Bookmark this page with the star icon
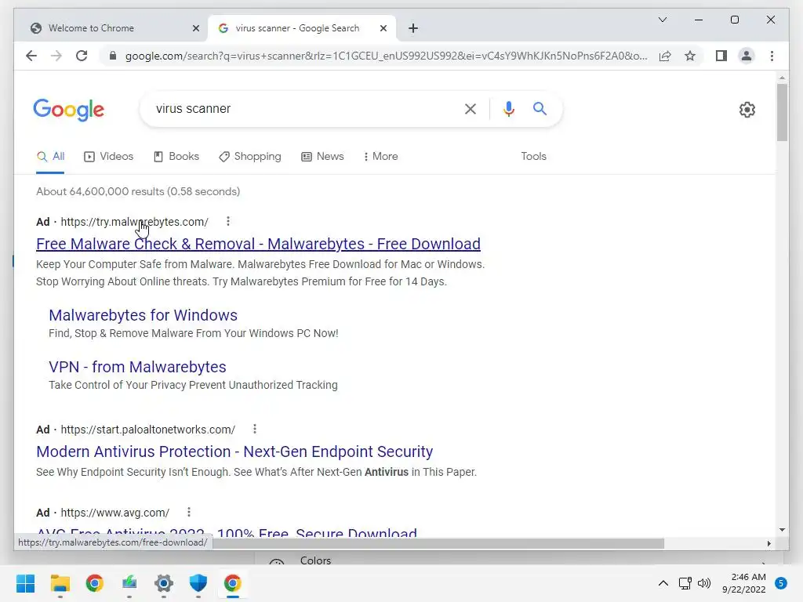The height and width of the screenshot is (602, 803). [x=690, y=56]
